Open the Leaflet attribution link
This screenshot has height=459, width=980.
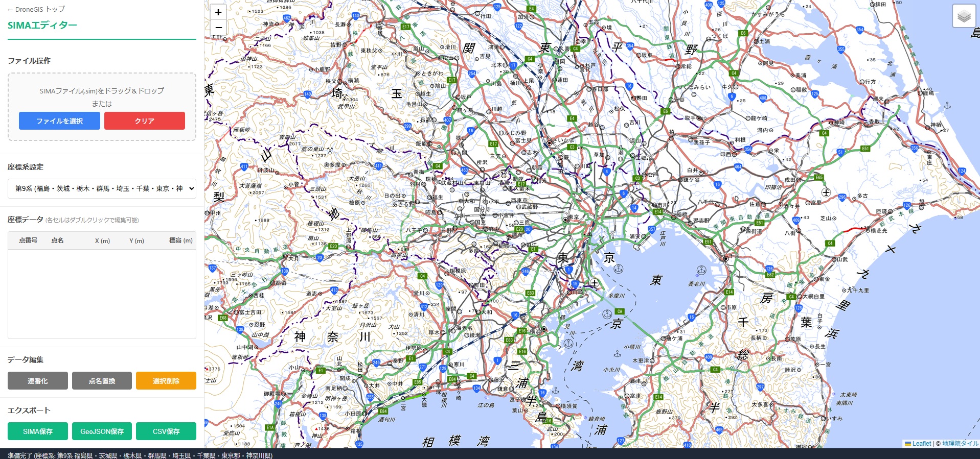[921, 444]
